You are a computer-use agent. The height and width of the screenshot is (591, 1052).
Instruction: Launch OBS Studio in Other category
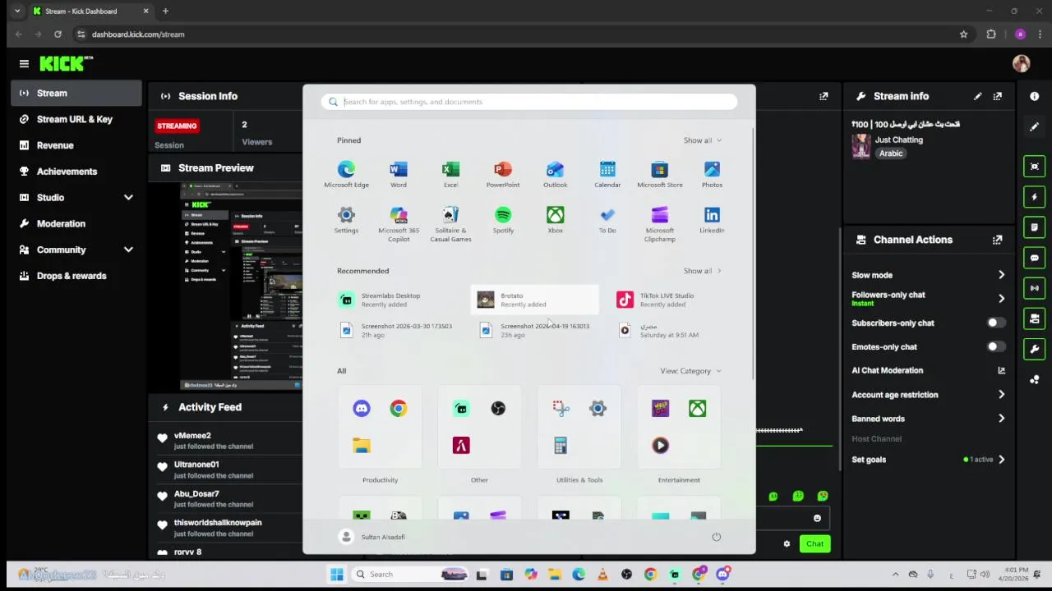click(498, 408)
